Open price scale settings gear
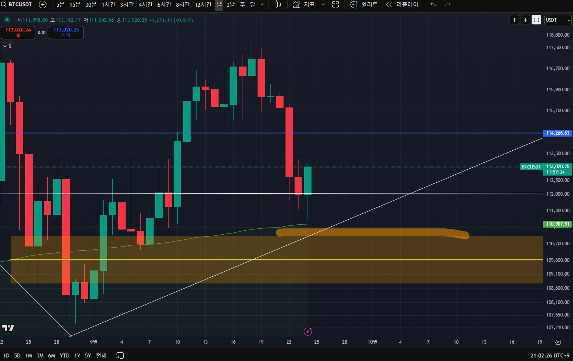The width and height of the screenshot is (573, 361). point(558,342)
